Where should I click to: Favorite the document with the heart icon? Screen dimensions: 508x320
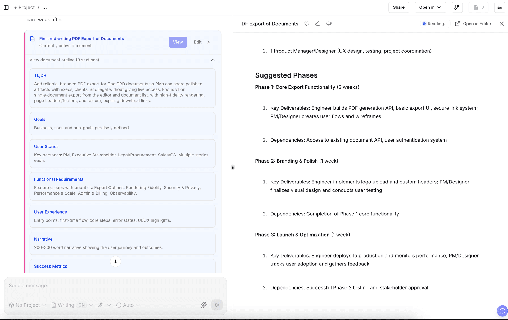point(307,24)
